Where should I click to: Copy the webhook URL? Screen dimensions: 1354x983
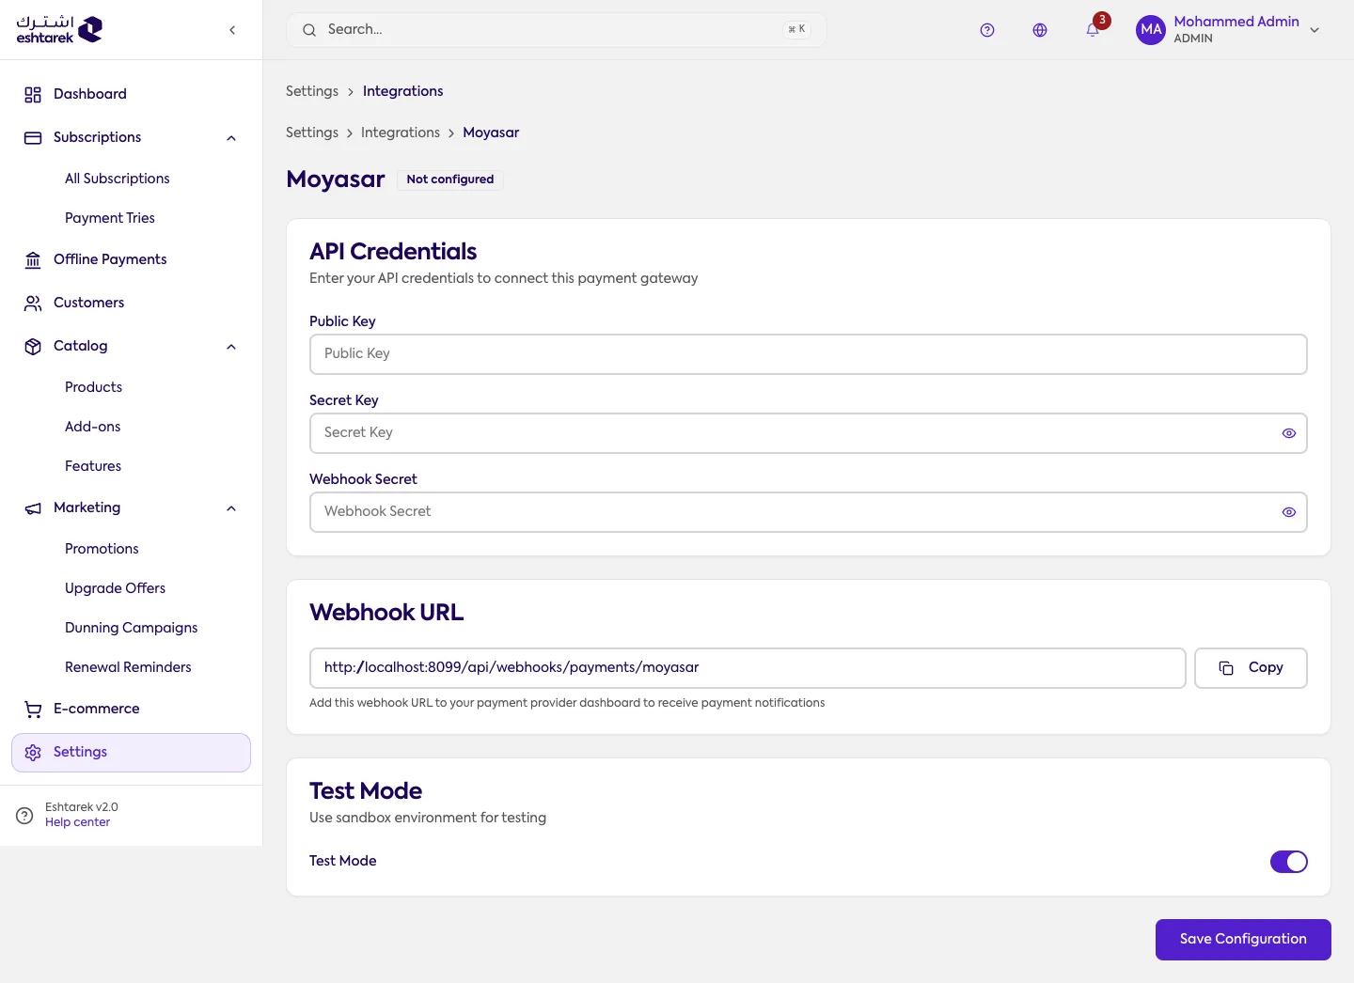point(1251,668)
